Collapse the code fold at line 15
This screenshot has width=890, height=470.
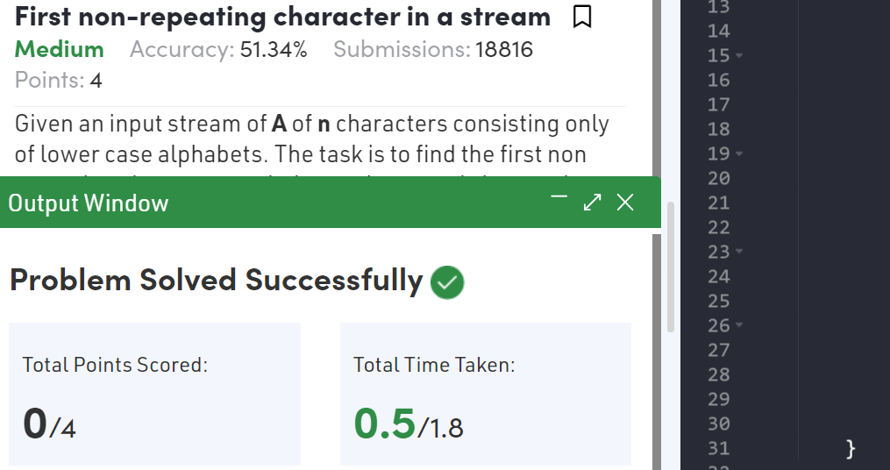pyautogui.click(x=739, y=55)
